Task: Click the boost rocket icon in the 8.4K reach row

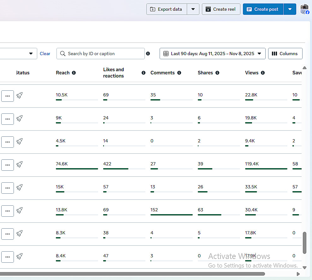Action: [x=20, y=256]
